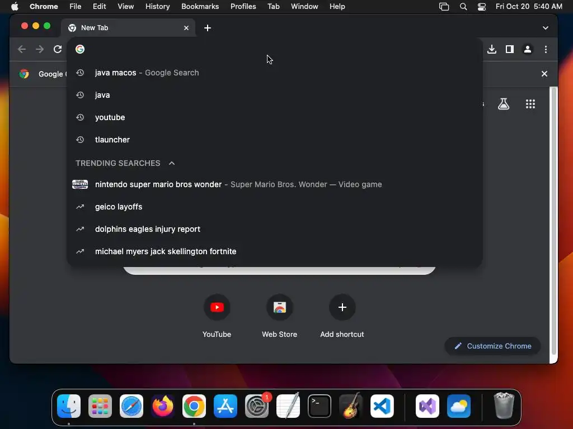Viewport: 573px width, 429px height.
Task: Open Terminal from the Dock
Action: pos(320,406)
